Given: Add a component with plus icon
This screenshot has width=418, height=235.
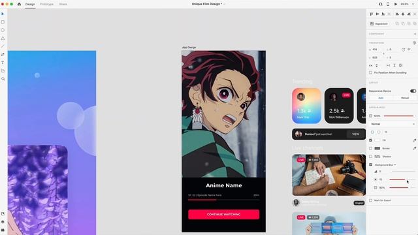Looking at the screenshot, I should [415, 34].
